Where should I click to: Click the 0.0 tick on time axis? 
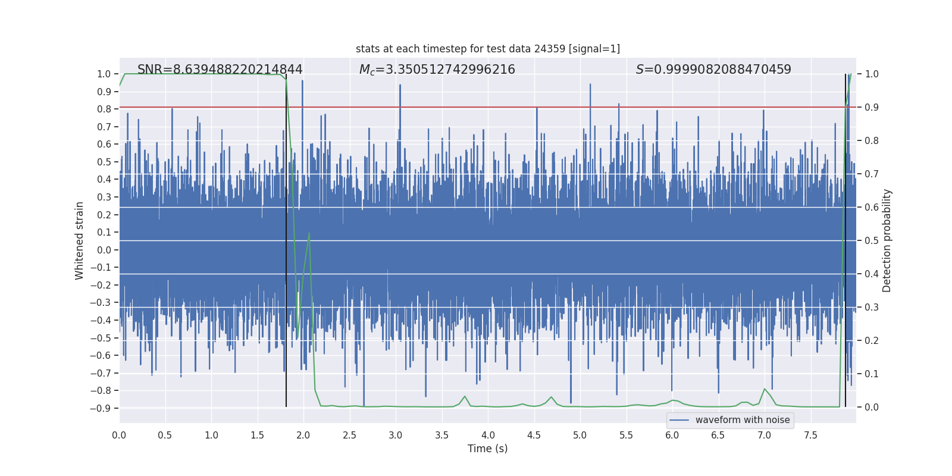pyautogui.click(x=119, y=435)
